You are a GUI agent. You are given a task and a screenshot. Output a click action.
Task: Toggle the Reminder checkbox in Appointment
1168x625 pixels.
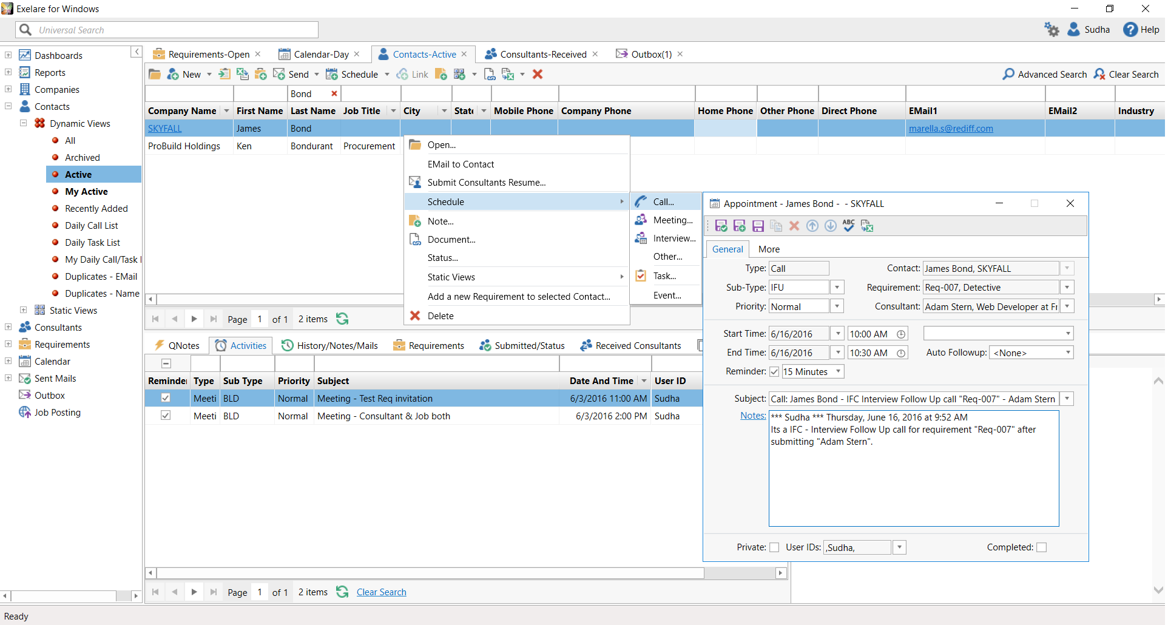tap(774, 371)
